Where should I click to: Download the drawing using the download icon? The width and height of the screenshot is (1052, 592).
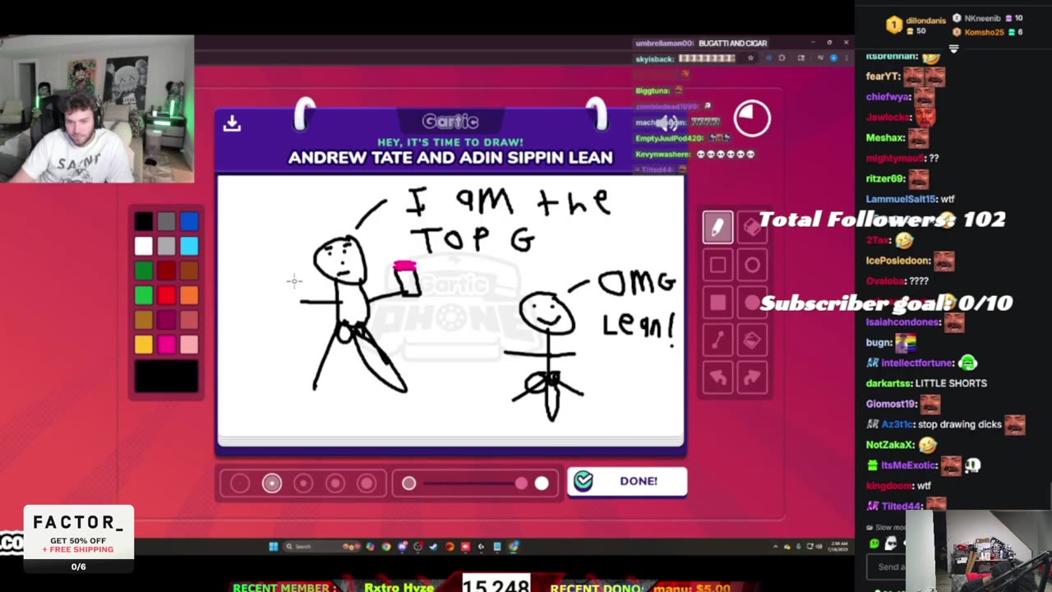click(x=232, y=123)
